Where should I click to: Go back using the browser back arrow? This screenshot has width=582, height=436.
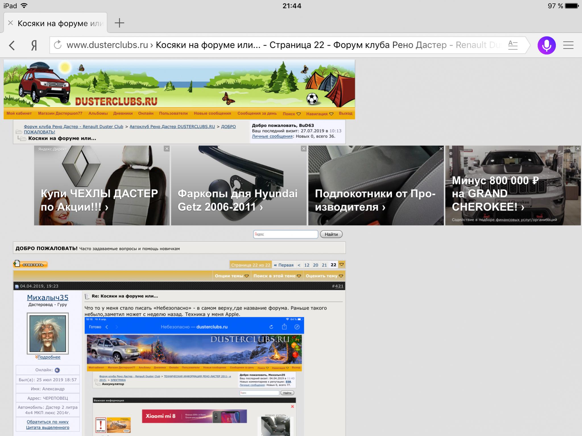tap(12, 45)
